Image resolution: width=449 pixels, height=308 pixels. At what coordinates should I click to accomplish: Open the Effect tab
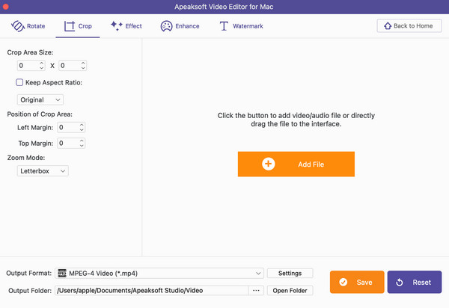tap(126, 26)
